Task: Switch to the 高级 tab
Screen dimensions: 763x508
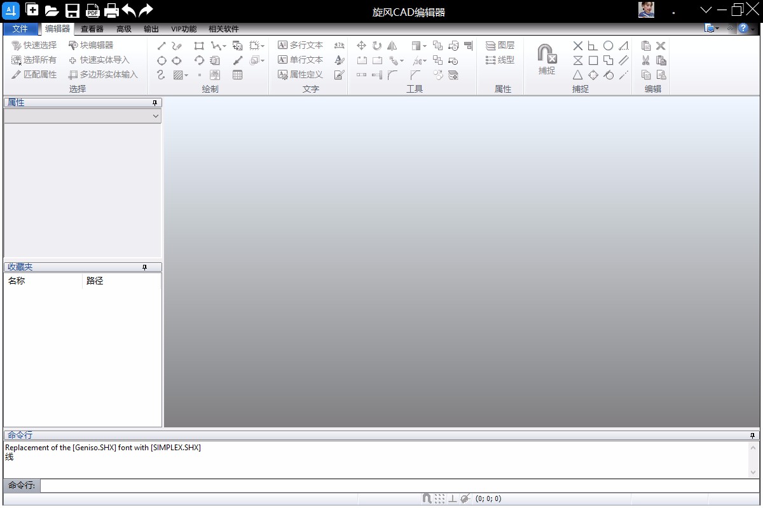Action: (124, 29)
